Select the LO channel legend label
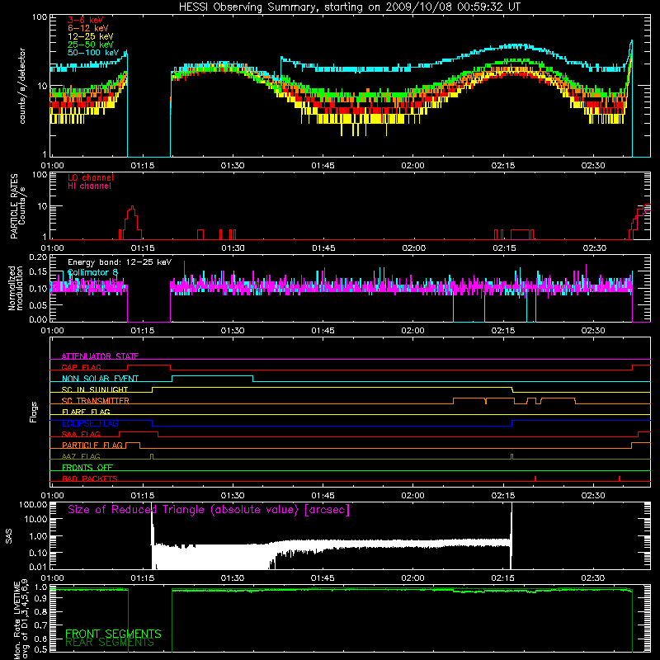 tap(91, 177)
